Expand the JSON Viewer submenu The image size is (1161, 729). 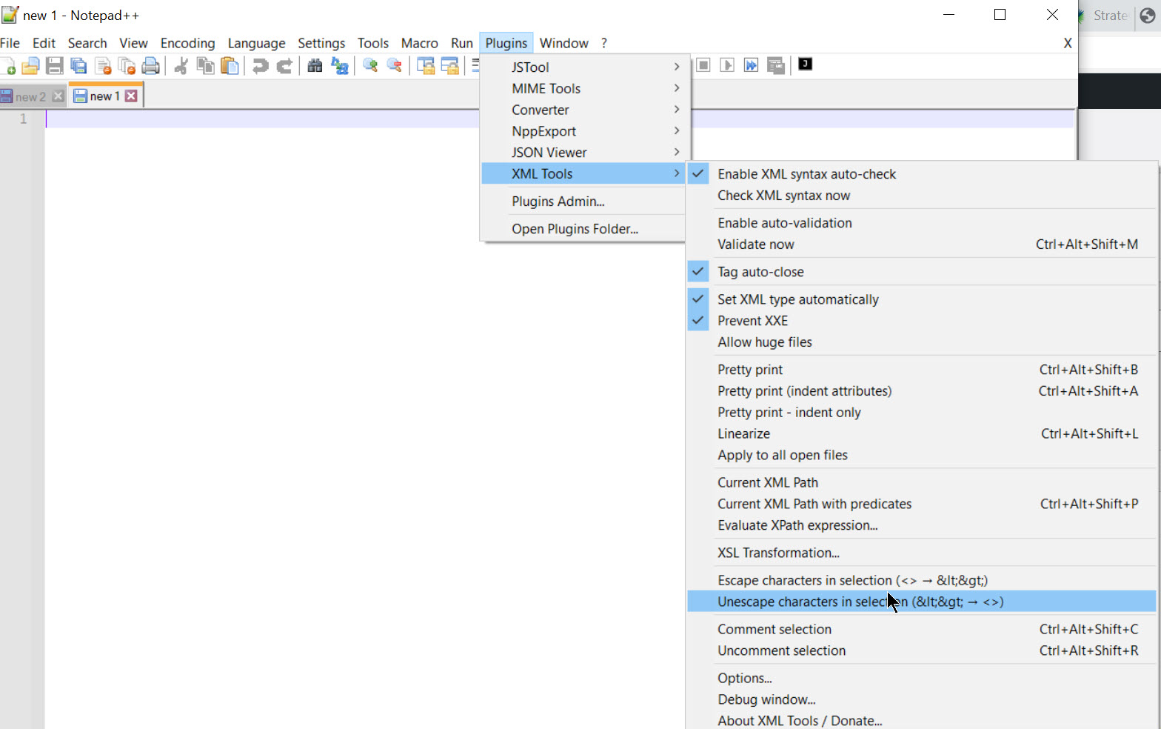click(x=583, y=153)
